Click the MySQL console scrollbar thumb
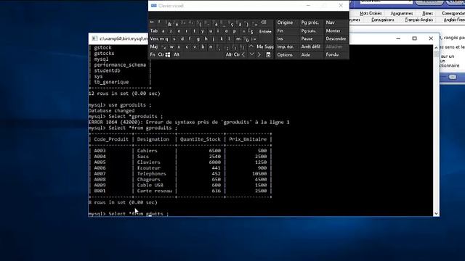Image resolution: width=465 pixels, height=261 pixels. (x=436, y=54)
